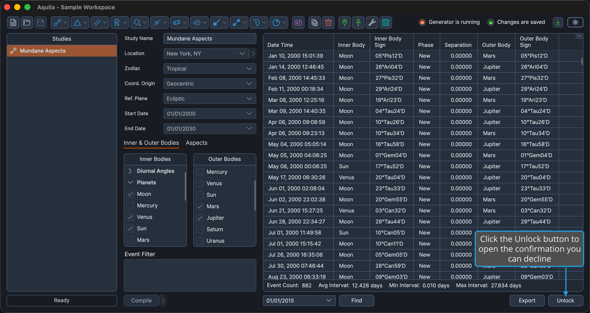This screenshot has height=313, width=590.
Task: Select Mundane Aspects in Studies list
Action: tap(62, 51)
